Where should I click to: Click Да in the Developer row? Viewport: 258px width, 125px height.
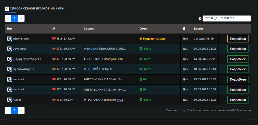click(185, 49)
